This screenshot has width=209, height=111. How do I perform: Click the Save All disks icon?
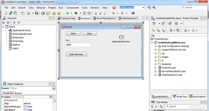43,13
